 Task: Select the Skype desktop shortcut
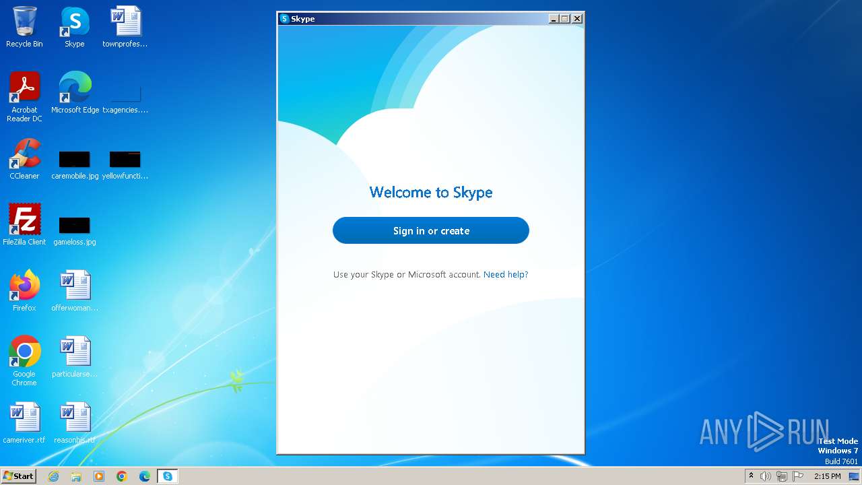pyautogui.click(x=75, y=28)
